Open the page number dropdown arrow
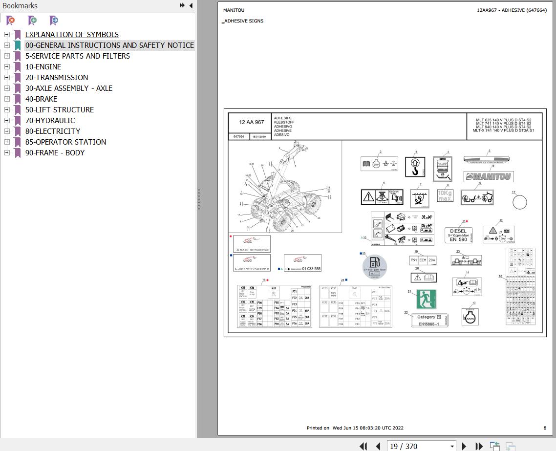This screenshot has width=556, height=451. click(x=452, y=447)
